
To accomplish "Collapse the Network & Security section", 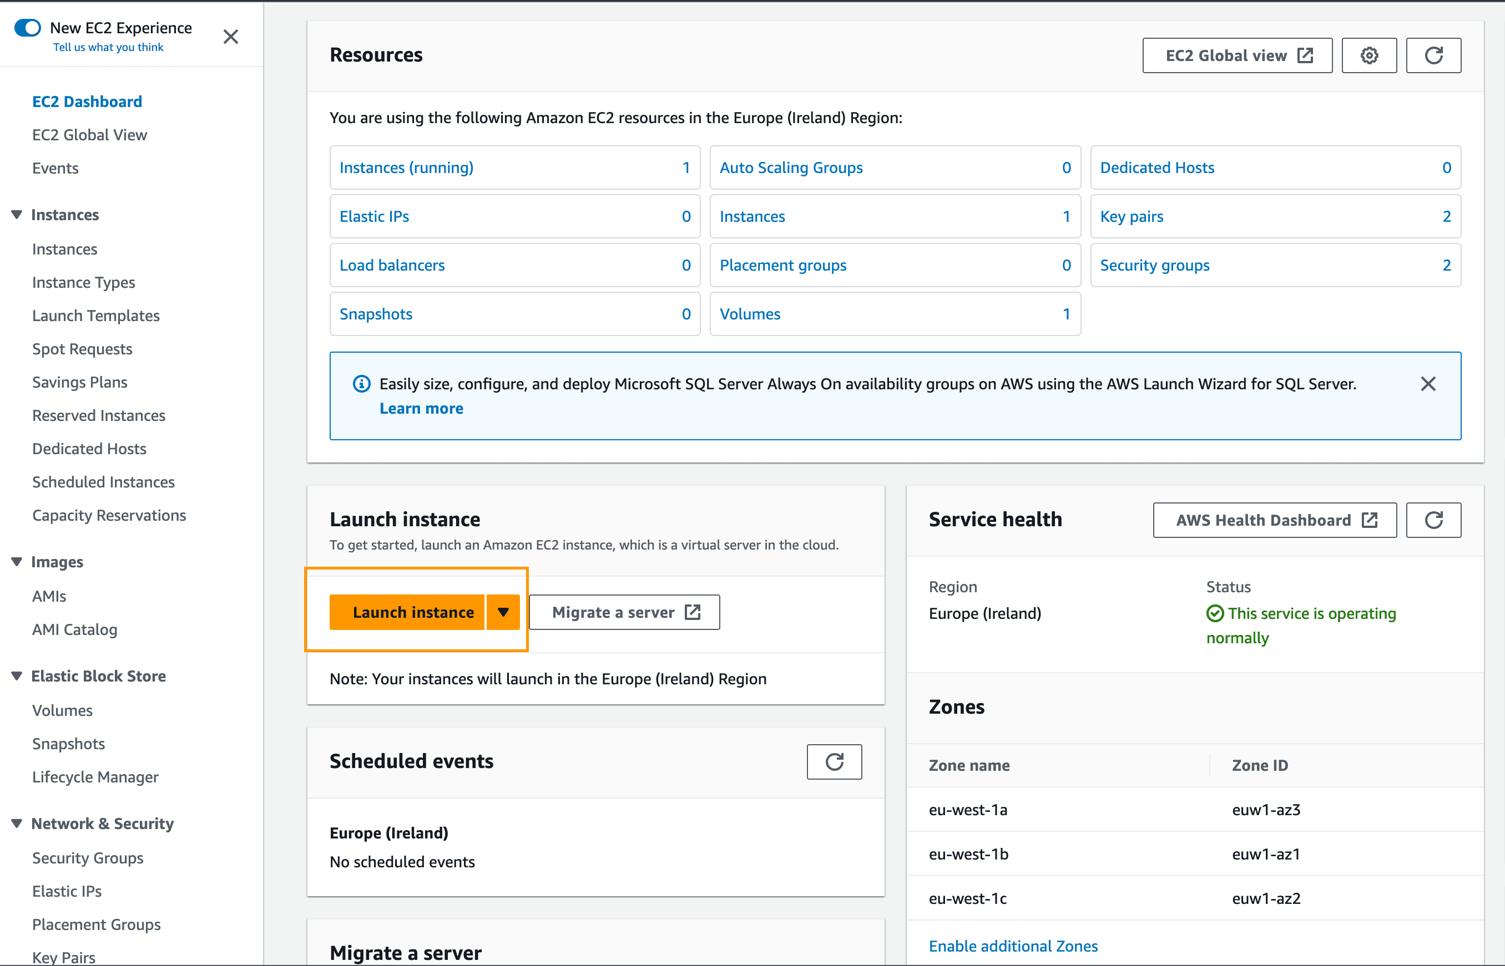I will click(x=17, y=823).
